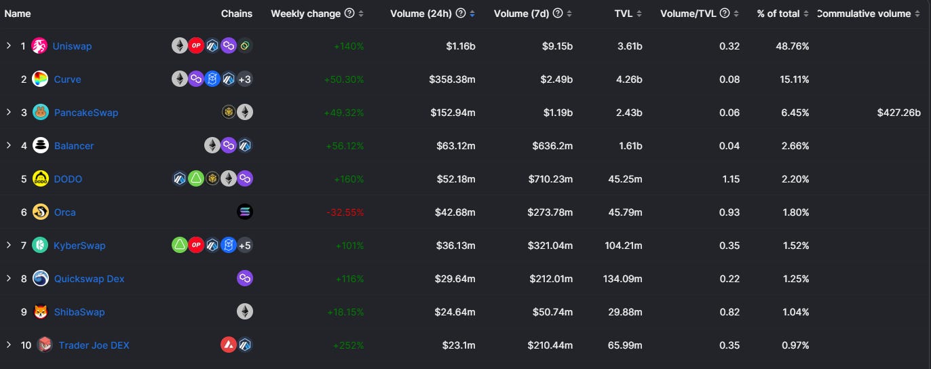The width and height of the screenshot is (931, 369).
Task: Click the Uniswap pink unicorn logo
Action: [39, 46]
